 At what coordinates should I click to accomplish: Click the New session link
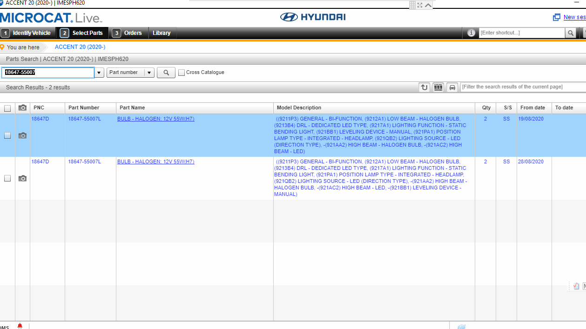coord(574,17)
